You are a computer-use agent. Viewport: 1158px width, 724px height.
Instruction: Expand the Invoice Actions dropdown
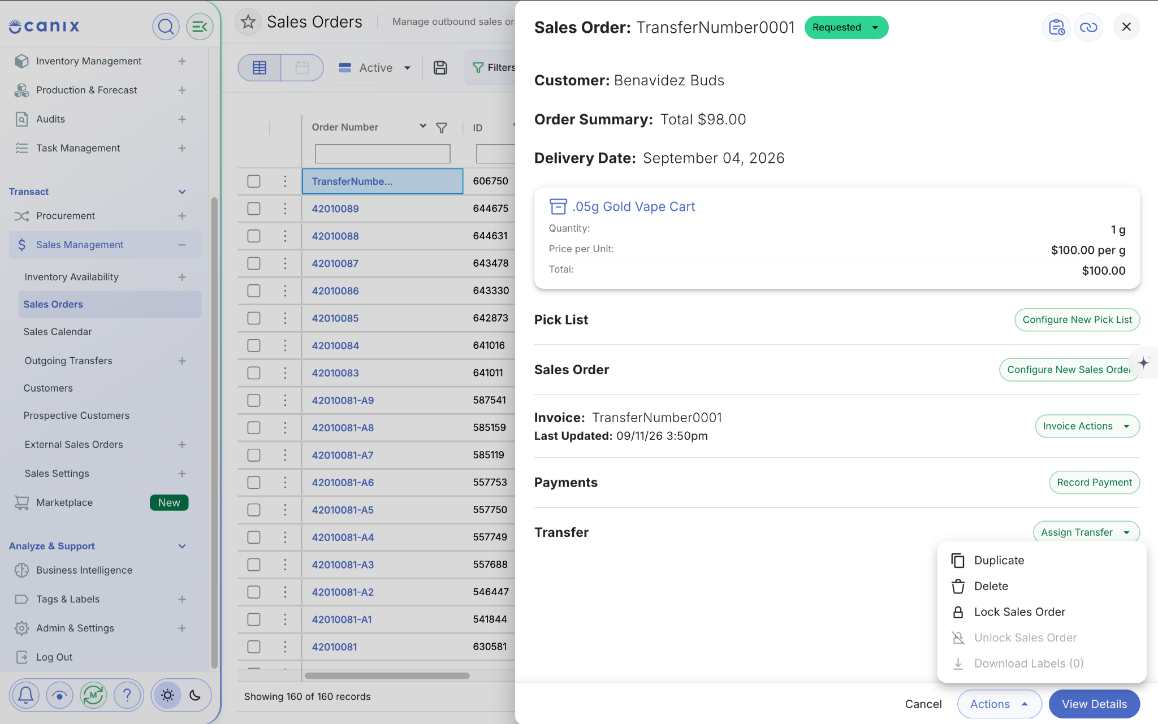click(x=1087, y=426)
